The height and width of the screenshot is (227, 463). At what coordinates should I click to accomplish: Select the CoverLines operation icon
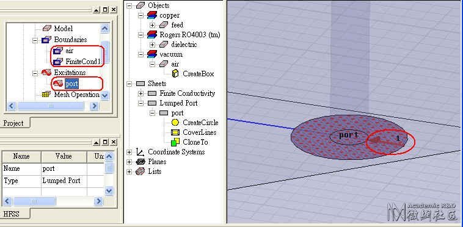pyautogui.click(x=175, y=132)
